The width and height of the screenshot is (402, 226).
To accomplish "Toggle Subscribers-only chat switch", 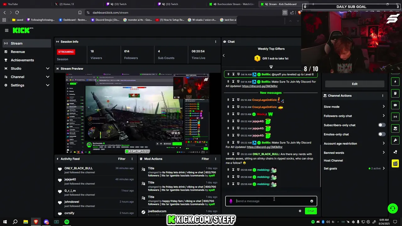I will pyautogui.click(x=382, y=125).
